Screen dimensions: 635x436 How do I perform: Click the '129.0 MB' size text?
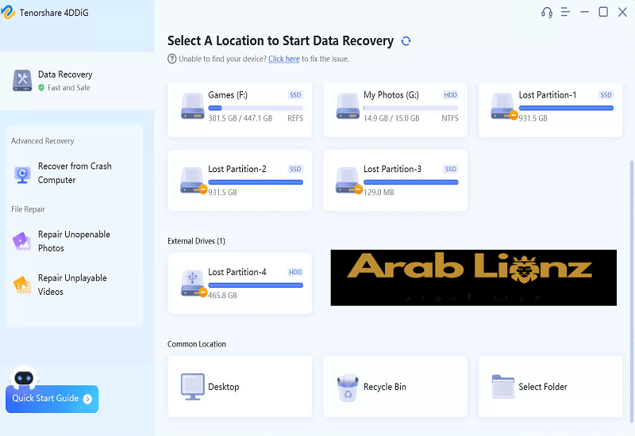379,193
